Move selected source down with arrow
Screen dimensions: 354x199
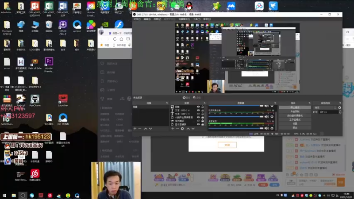[193, 129]
